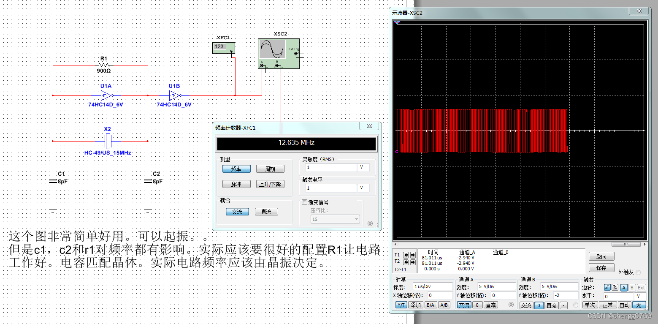
Task: Open the 压缩比 dropdown showing 16
Action: pos(335,219)
